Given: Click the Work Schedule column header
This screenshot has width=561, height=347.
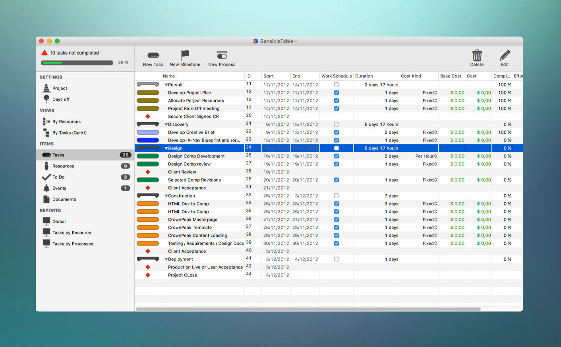Looking at the screenshot, I should [337, 76].
